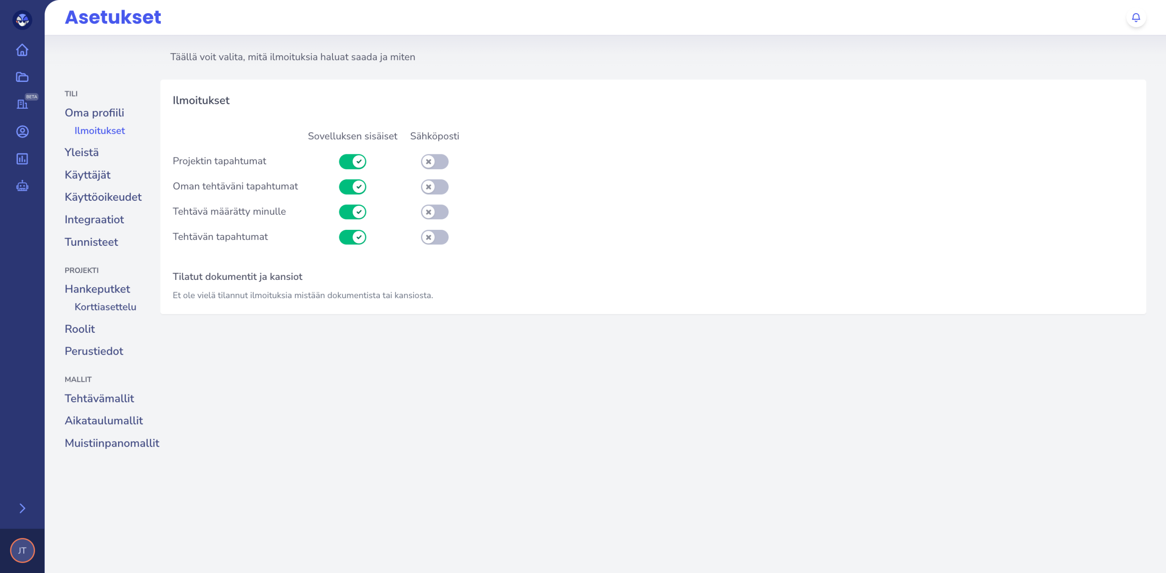Viewport: 1166px width, 573px height.
Task: Open the notification bell icon
Action: coord(1136,18)
